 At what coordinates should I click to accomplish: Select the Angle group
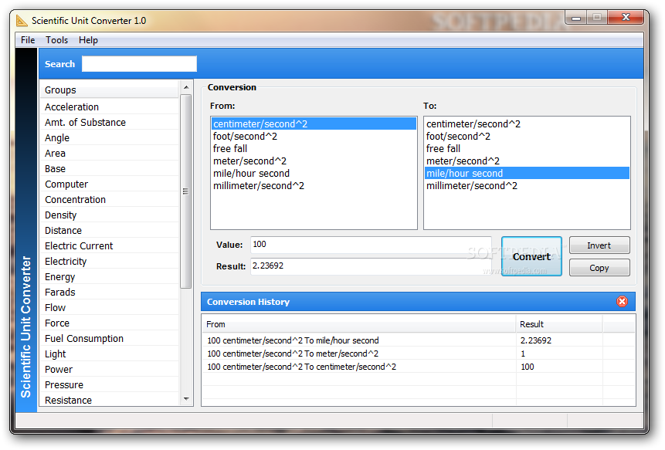click(110, 137)
